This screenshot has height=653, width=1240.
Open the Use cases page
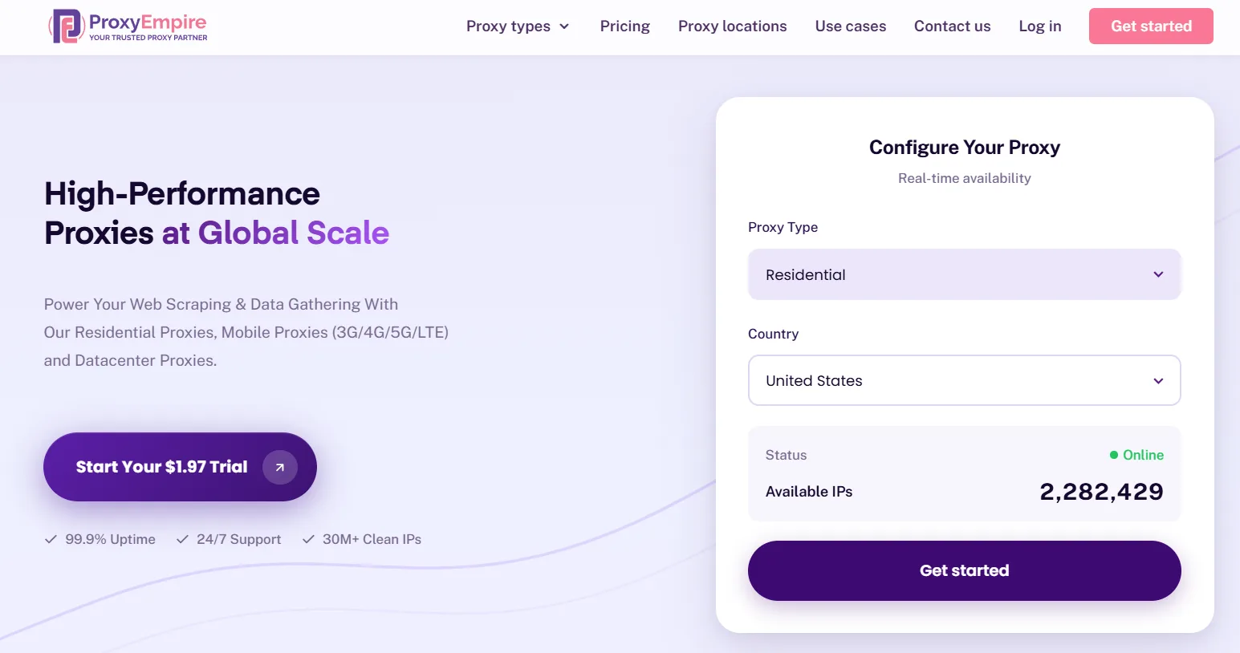(x=850, y=26)
